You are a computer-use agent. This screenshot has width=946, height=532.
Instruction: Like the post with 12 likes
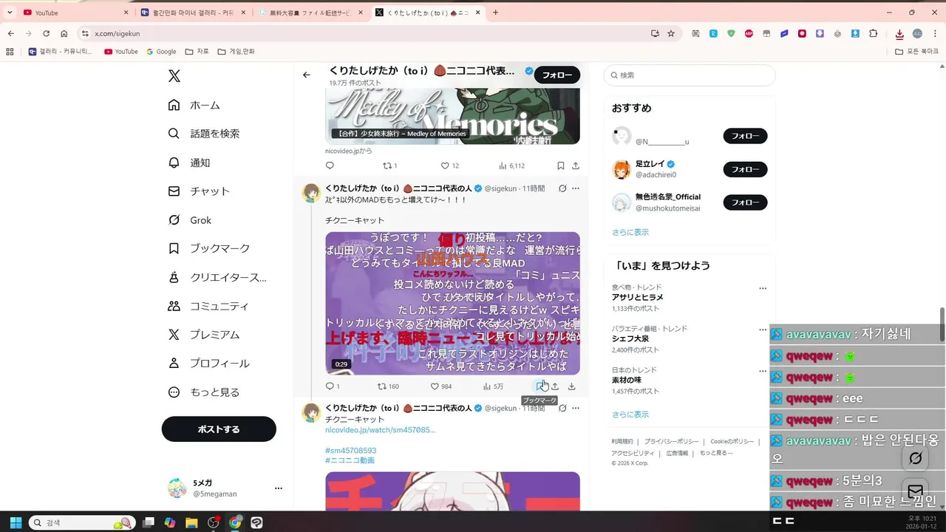point(450,166)
